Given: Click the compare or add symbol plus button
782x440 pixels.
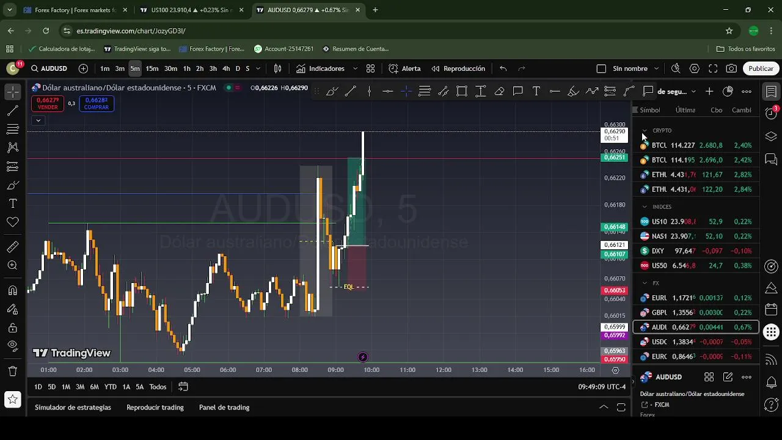Looking at the screenshot, I should tap(83, 68).
